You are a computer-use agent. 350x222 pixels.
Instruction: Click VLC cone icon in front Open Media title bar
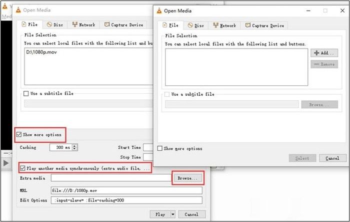[159, 10]
